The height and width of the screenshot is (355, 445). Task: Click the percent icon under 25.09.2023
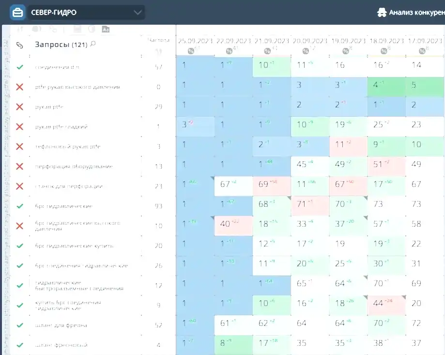(x=191, y=51)
